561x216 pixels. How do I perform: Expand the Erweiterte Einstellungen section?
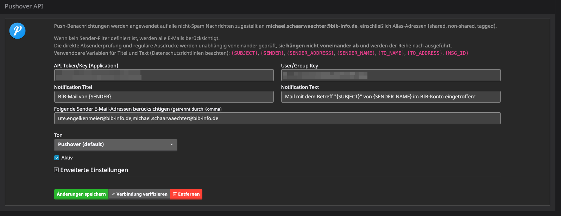pyautogui.click(x=94, y=170)
